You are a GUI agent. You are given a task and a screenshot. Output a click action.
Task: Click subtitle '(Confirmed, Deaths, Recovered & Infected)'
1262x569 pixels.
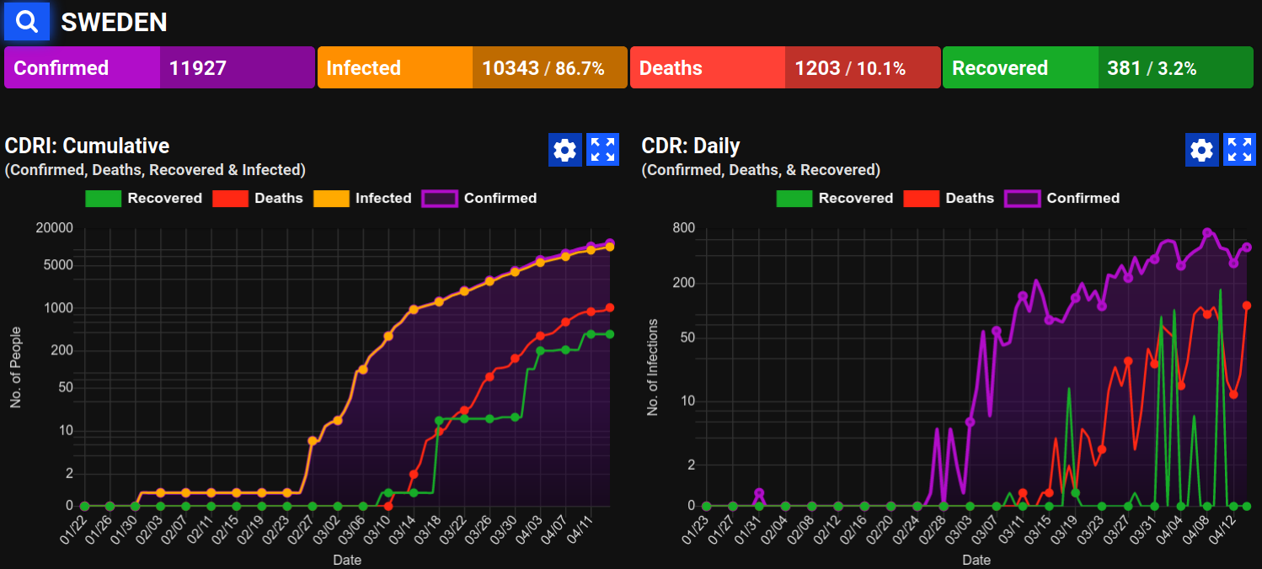[x=155, y=170]
